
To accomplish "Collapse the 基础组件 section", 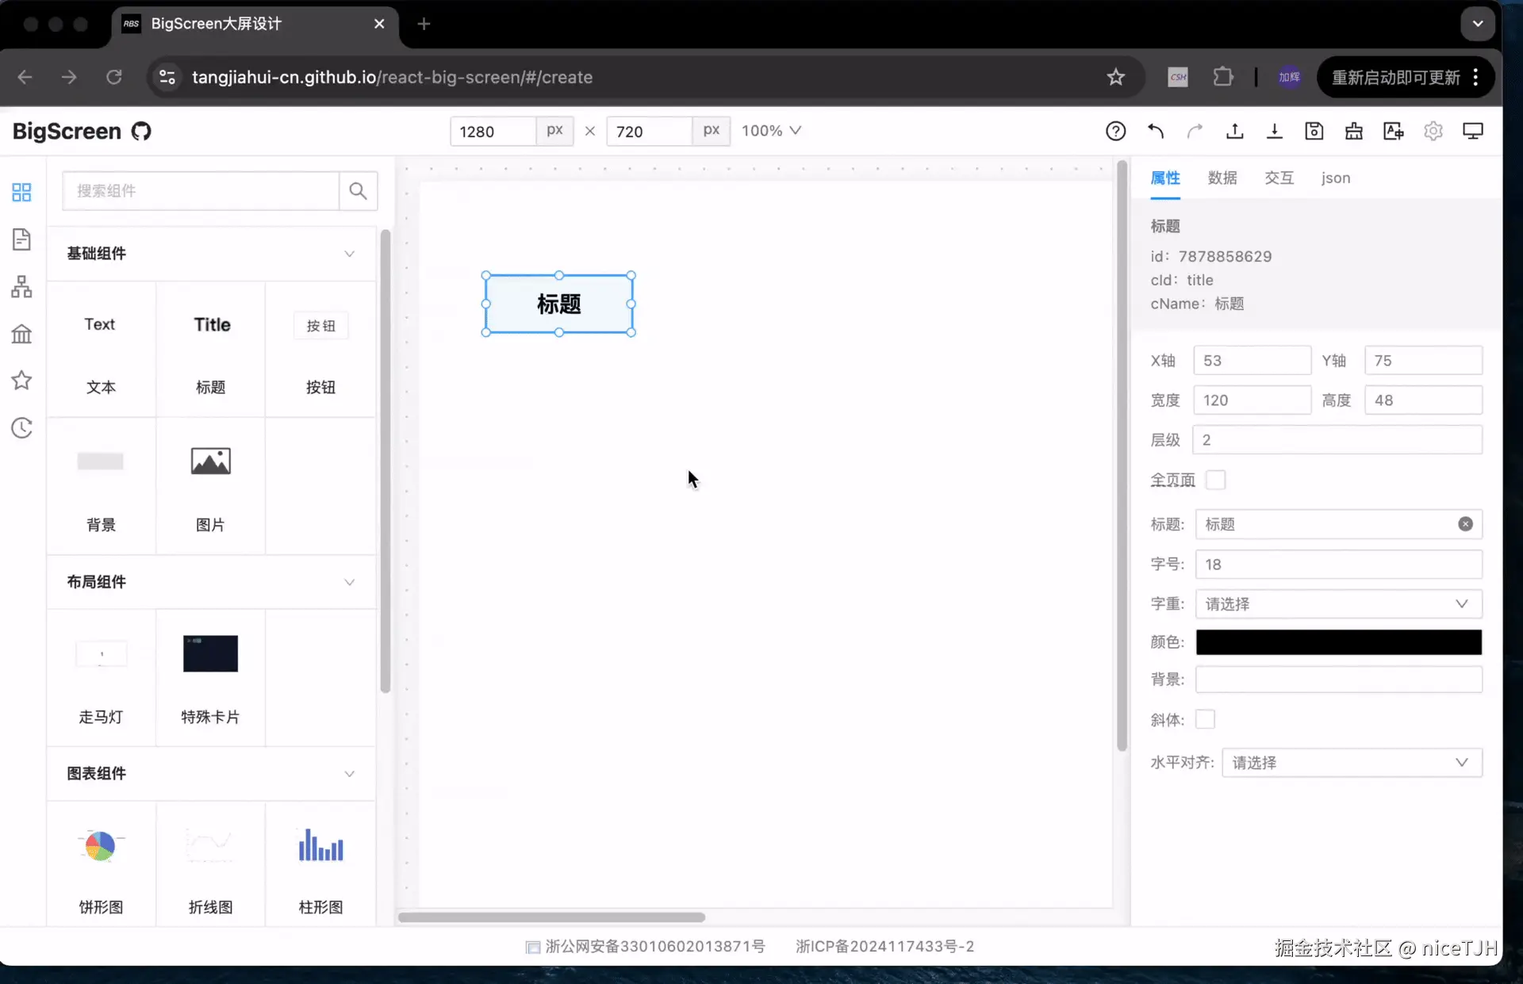I will click(x=349, y=254).
